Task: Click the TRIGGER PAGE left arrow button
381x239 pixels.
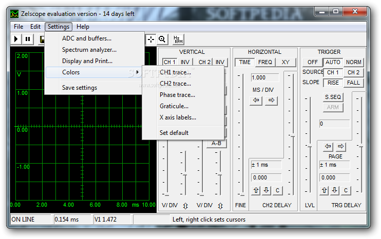Action: point(328,146)
